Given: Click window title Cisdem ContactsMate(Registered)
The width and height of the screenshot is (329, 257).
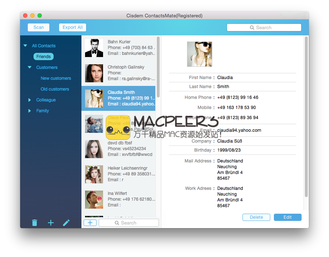Looking at the screenshot, I should click(x=164, y=16).
